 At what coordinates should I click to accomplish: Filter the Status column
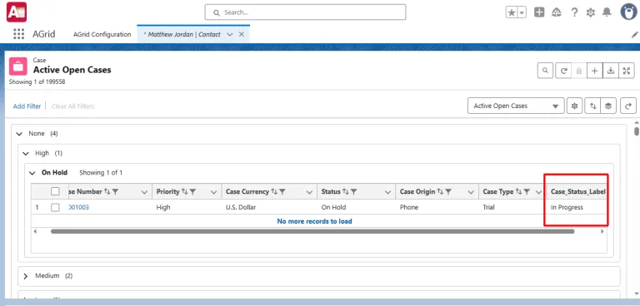354,191
